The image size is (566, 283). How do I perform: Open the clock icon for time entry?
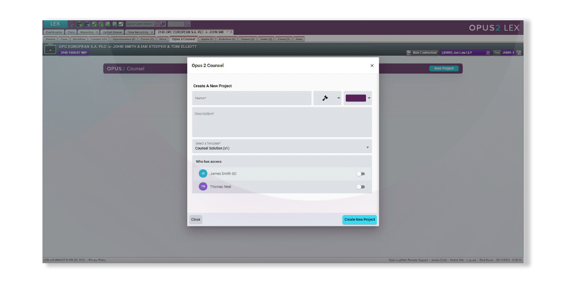click(x=101, y=24)
